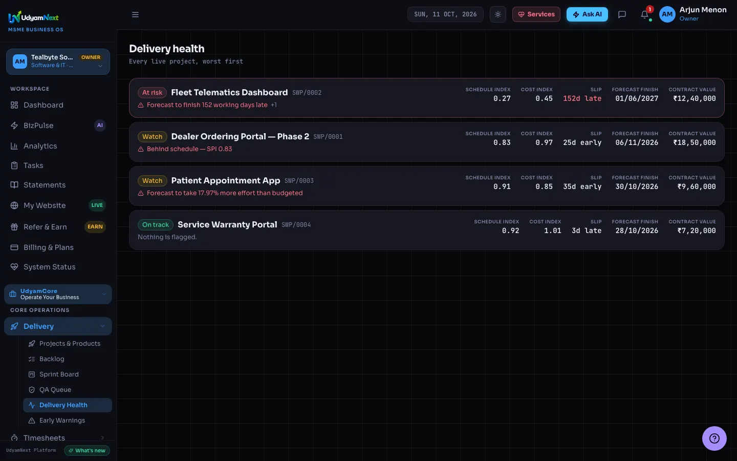The height and width of the screenshot is (461, 737).
Task: Toggle the light/dark theme sun icon
Action: click(497, 14)
